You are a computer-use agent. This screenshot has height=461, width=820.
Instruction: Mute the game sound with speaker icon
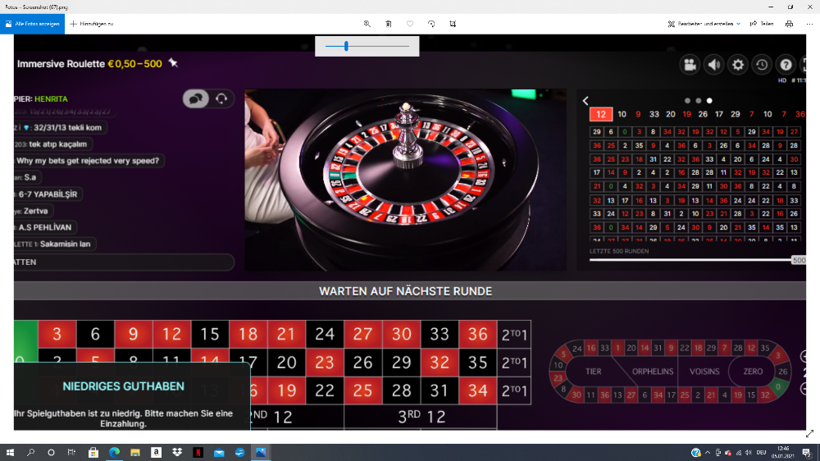coord(714,65)
